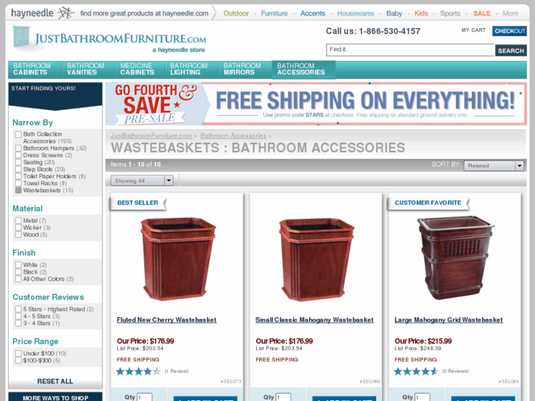The image size is (535, 401).
Task: Open the Bathroom Accessories breadcrumb link
Action: point(233,136)
